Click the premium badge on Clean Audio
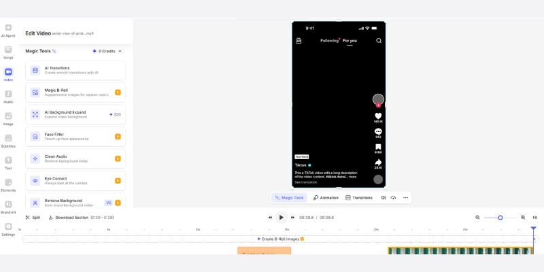544x272 pixels. tap(118, 158)
